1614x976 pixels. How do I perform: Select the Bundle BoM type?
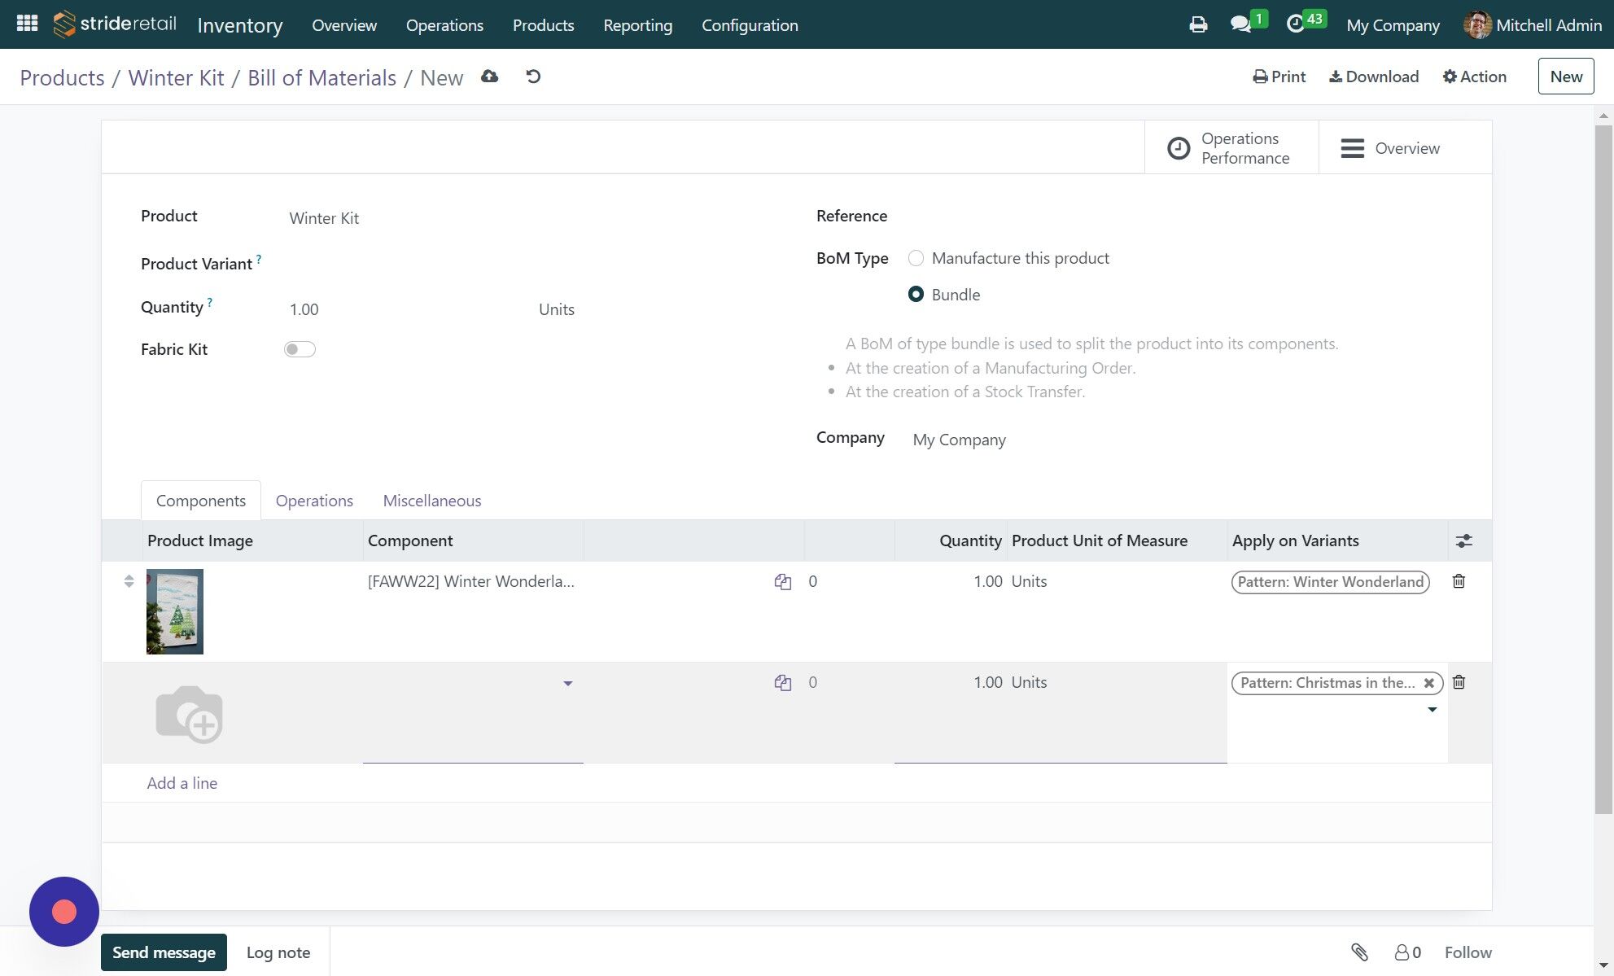click(x=916, y=295)
